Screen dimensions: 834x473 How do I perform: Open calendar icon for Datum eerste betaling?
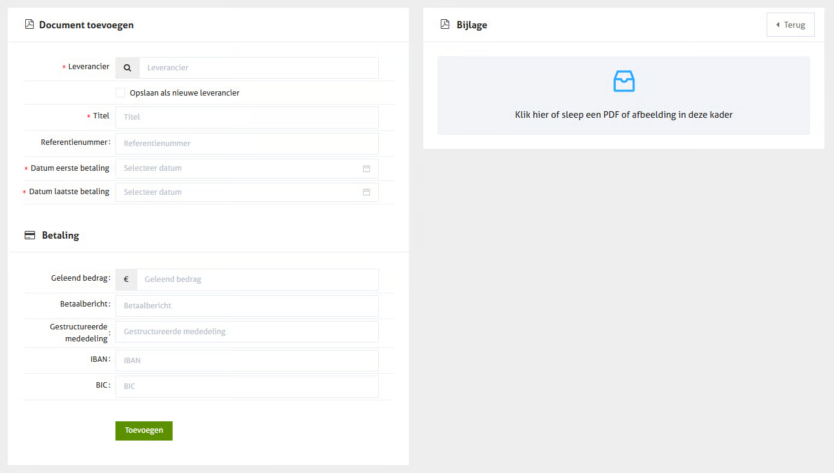(366, 168)
